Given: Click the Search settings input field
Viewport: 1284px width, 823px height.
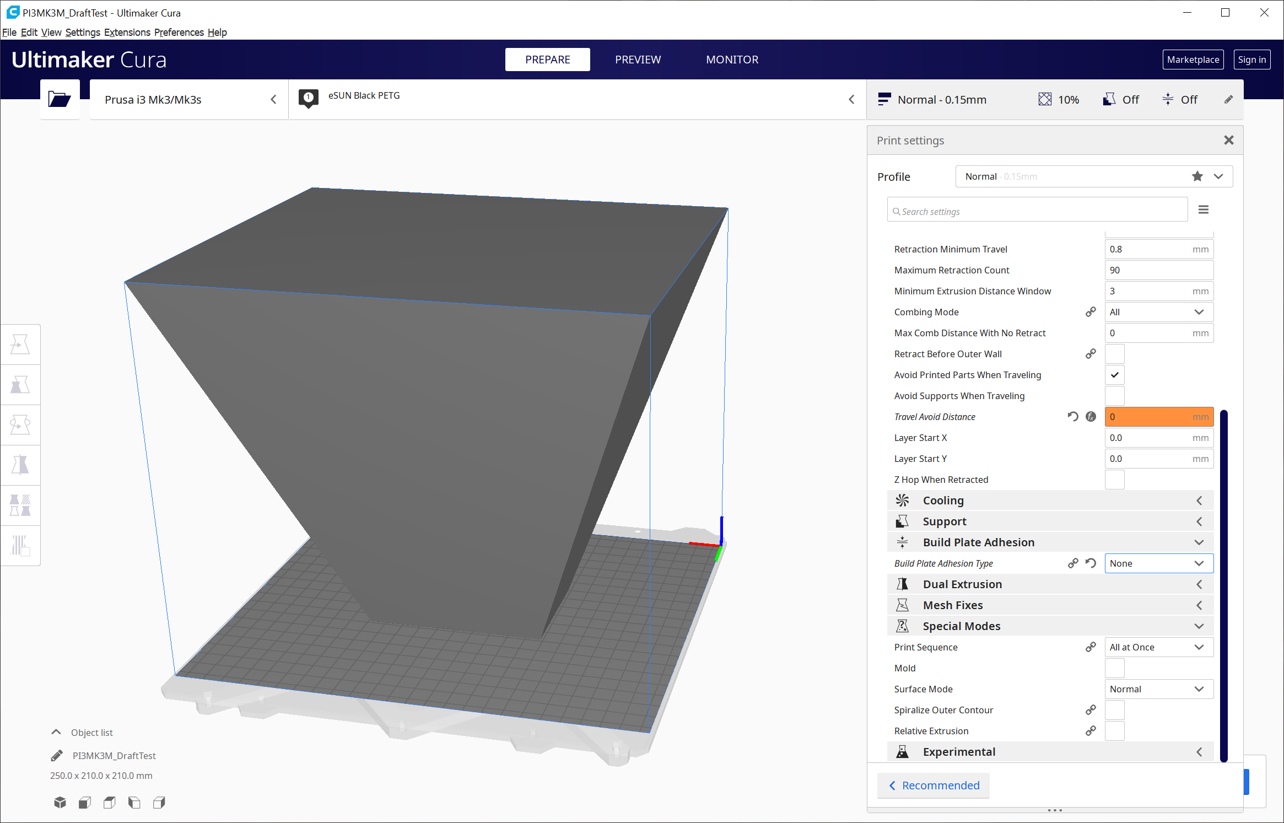Looking at the screenshot, I should tap(1036, 212).
